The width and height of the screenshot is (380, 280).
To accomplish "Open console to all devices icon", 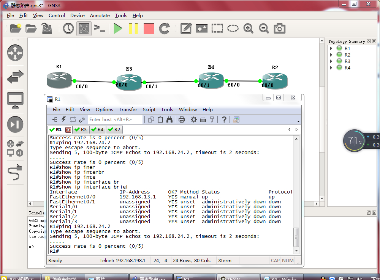I will (x=99, y=28).
